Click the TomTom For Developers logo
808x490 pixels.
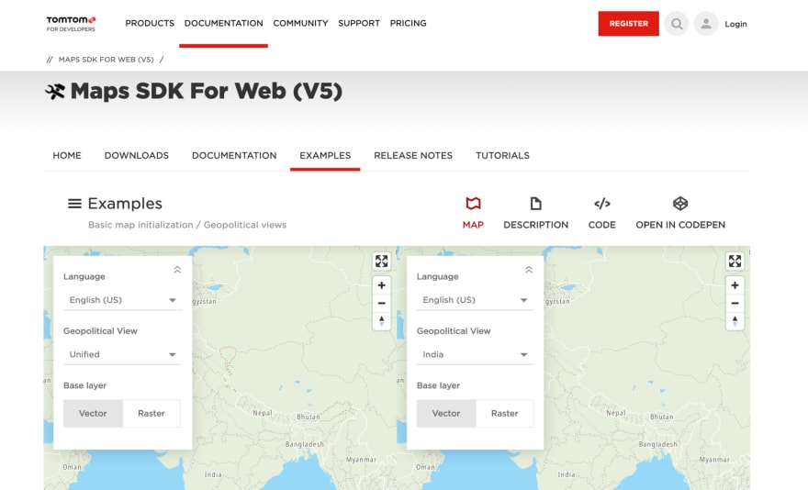click(x=71, y=24)
